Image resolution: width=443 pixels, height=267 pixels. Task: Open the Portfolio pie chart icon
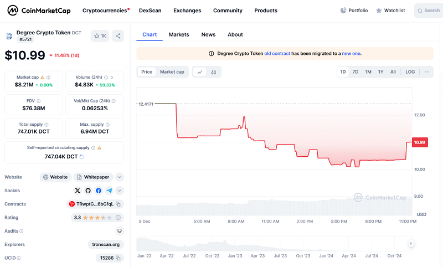(x=343, y=11)
